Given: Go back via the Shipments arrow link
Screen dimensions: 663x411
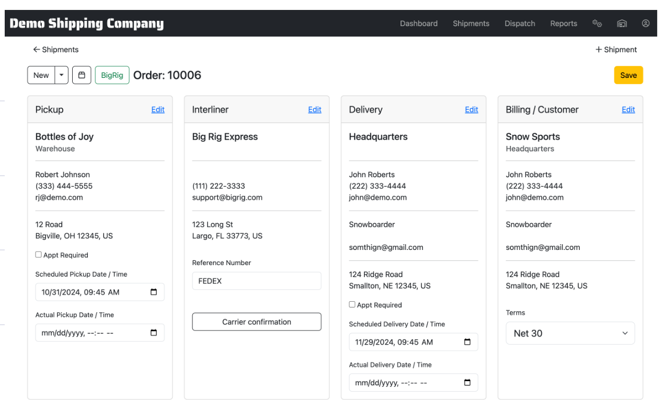Looking at the screenshot, I should (56, 50).
